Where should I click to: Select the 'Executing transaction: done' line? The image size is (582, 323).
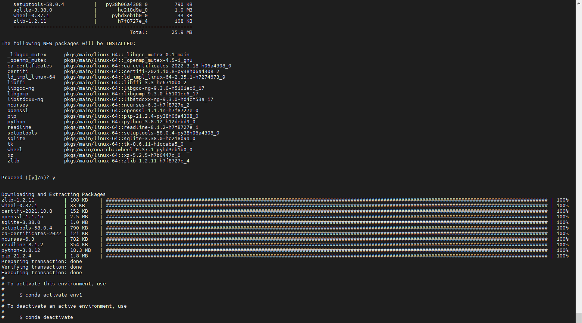(42, 273)
